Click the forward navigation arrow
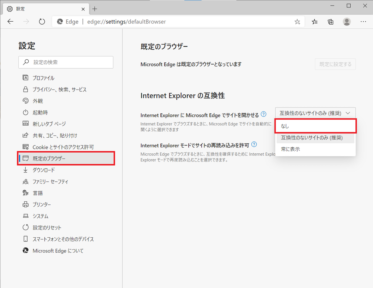Screen dimensions: 373x288 26,22
